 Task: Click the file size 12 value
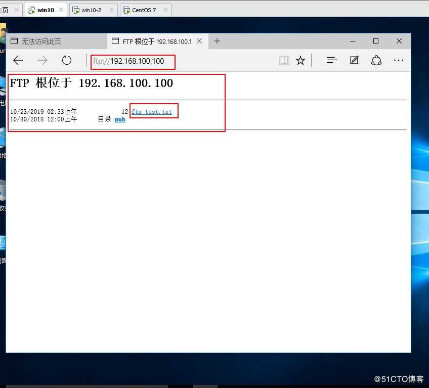click(125, 112)
